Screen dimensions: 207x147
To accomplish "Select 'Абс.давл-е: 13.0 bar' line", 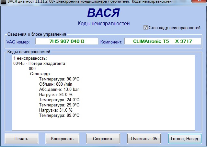I will [59, 89].
